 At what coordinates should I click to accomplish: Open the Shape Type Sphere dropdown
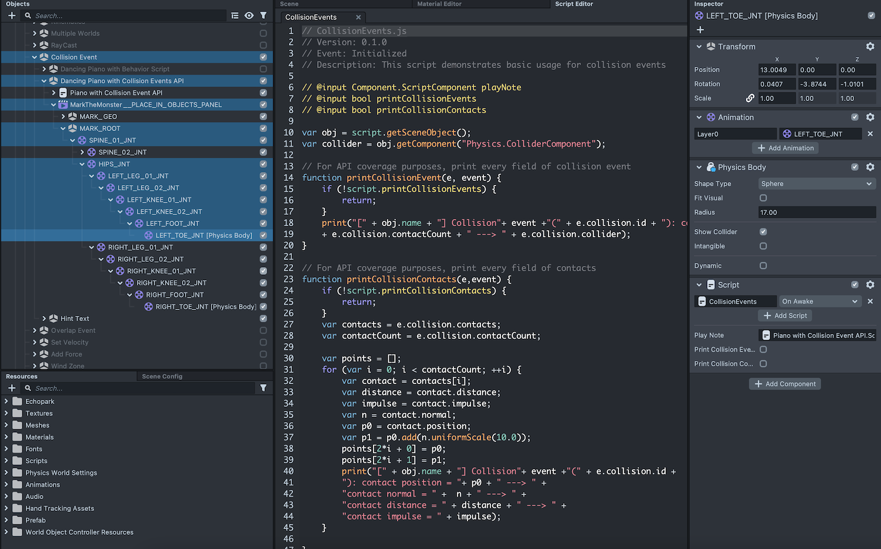[x=816, y=184]
